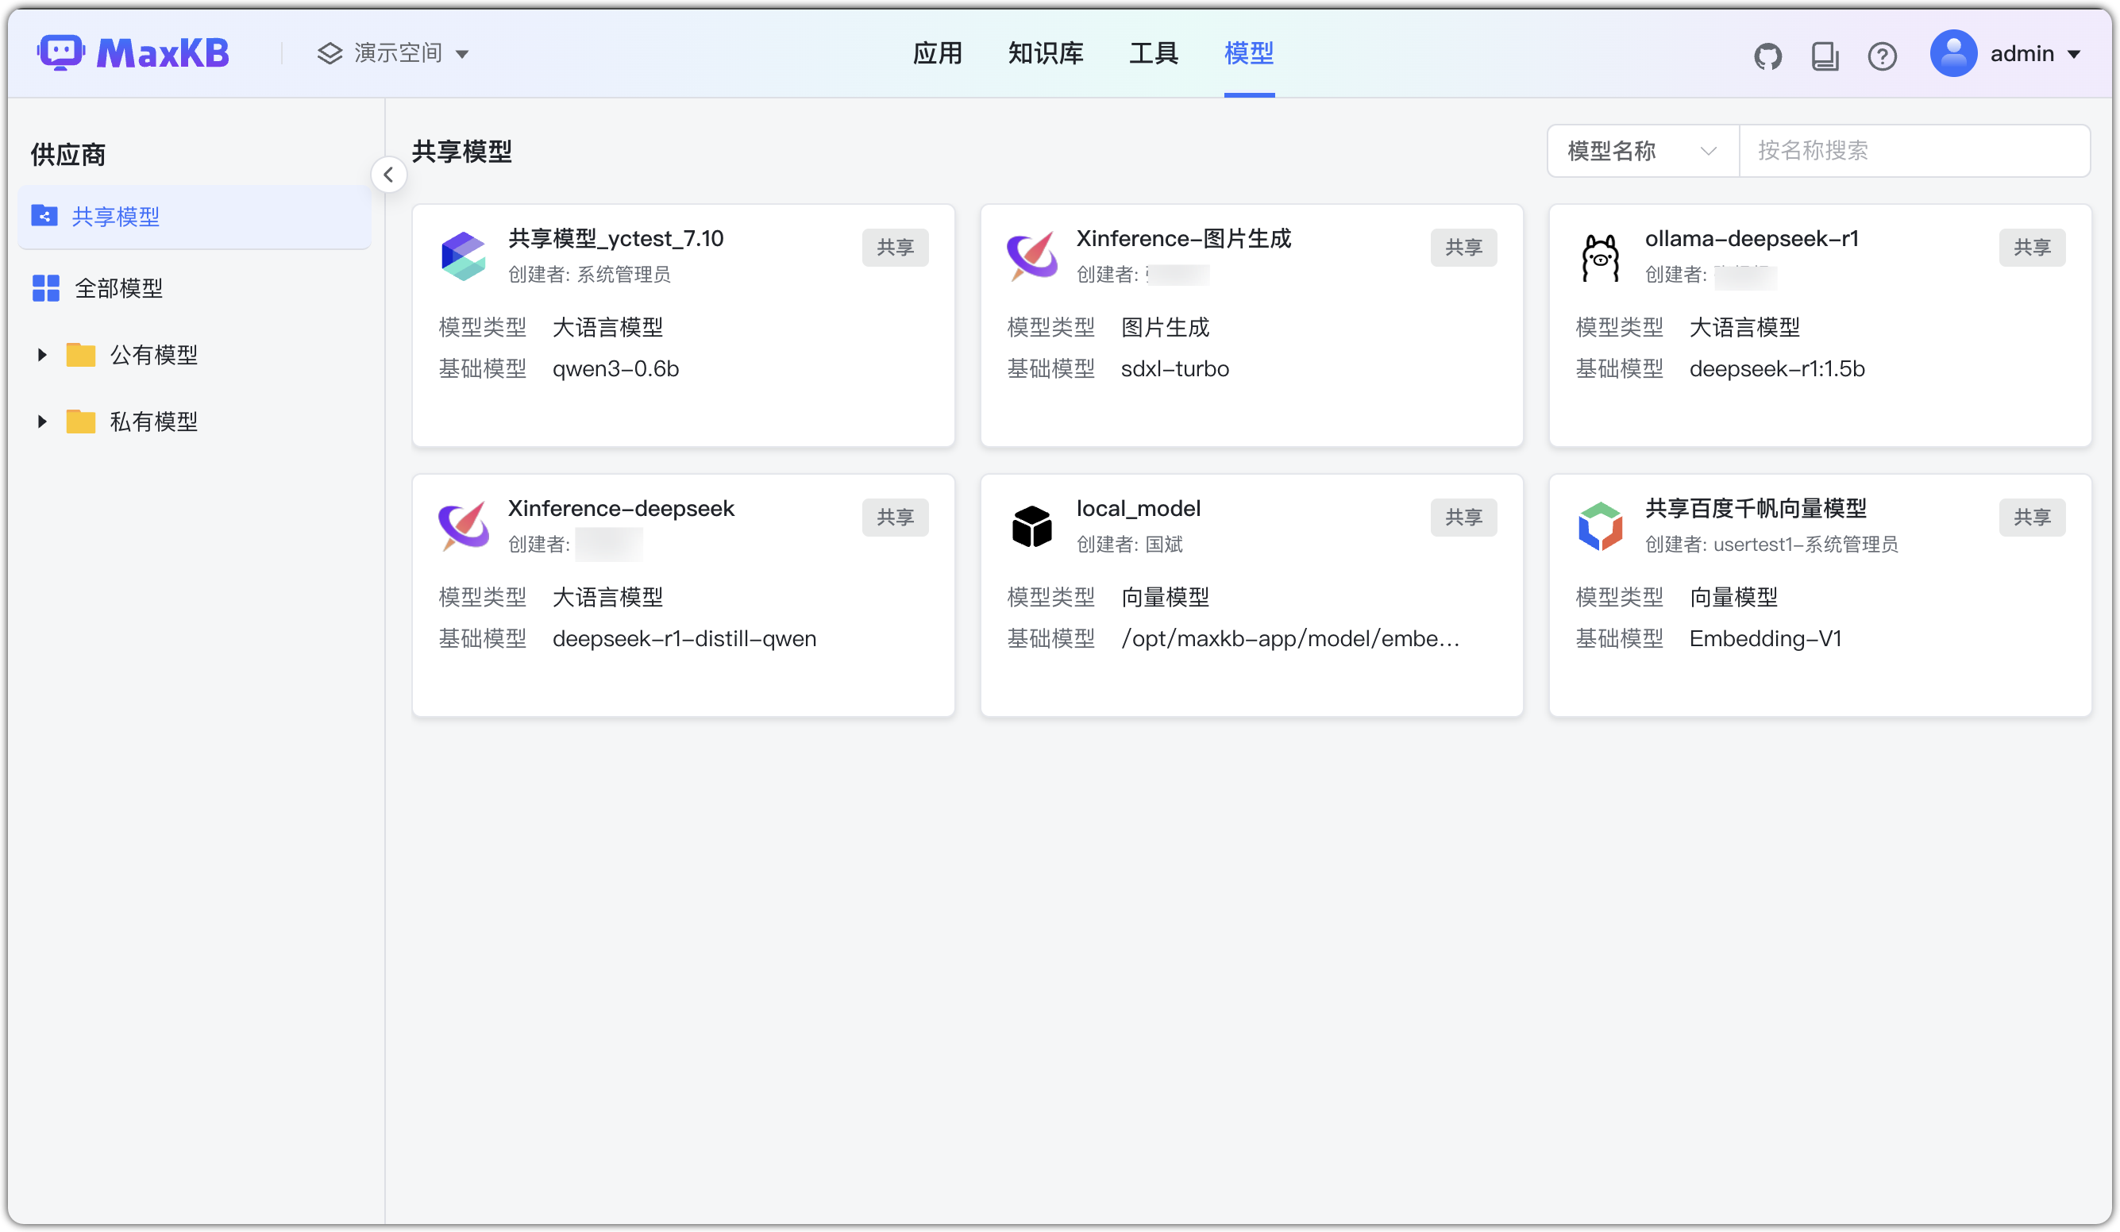Click the 共享 tag on 共享模型_yctest_7.10
This screenshot has width=2120, height=1232.
895,247
